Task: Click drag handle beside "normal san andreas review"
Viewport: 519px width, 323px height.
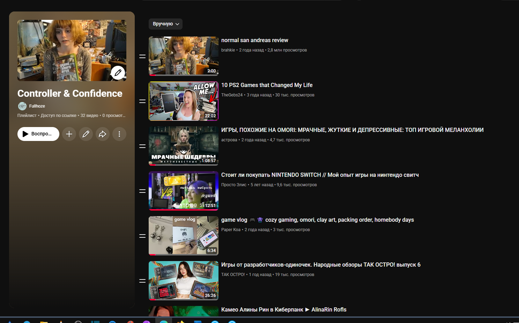Action: click(x=142, y=56)
